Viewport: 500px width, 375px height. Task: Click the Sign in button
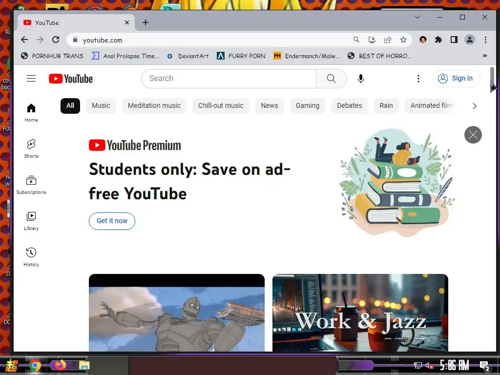click(456, 79)
